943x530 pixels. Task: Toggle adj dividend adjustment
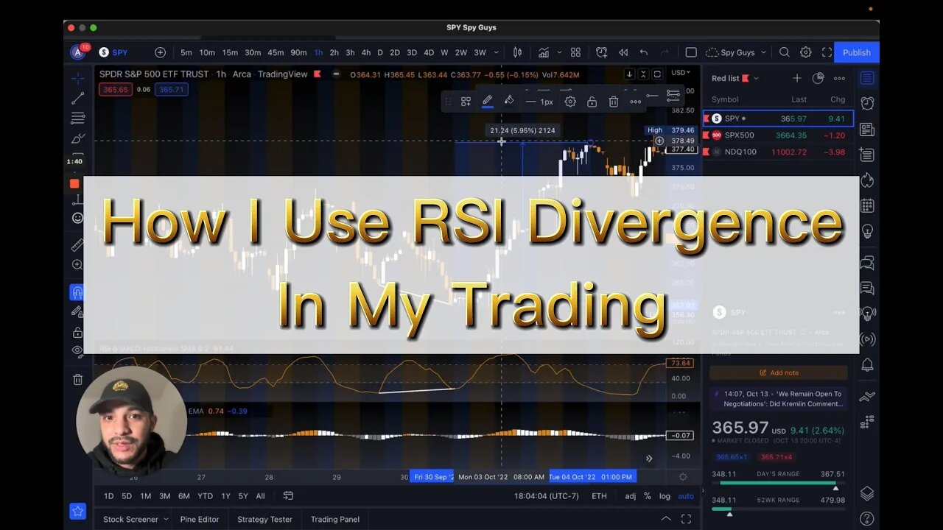[x=631, y=496]
